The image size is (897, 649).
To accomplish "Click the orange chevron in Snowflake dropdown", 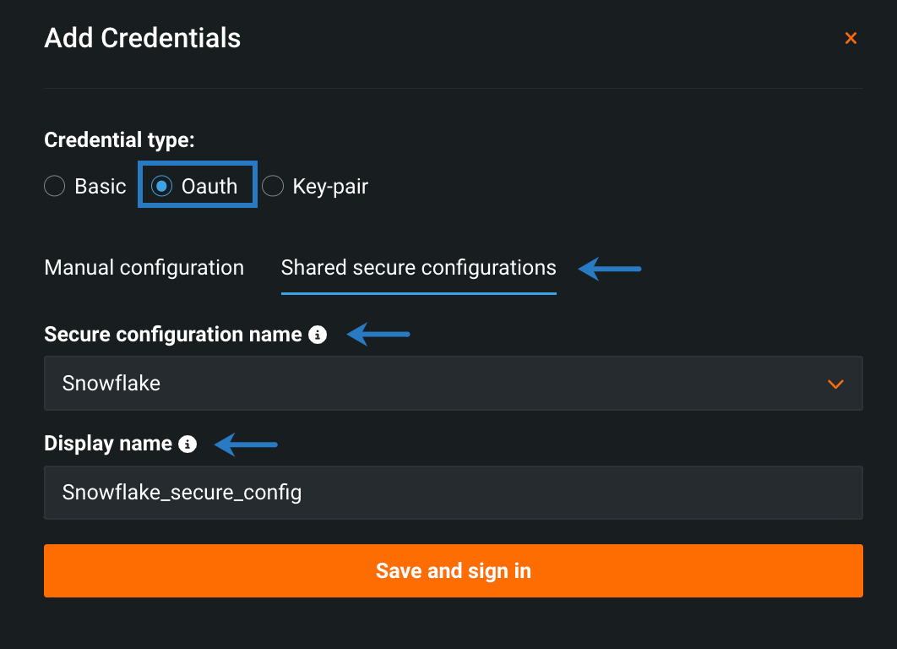I will [835, 384].
